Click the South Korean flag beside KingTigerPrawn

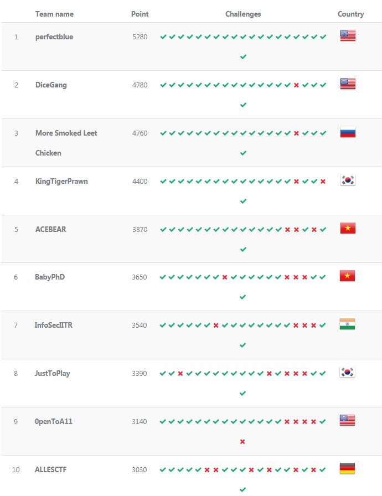click(x=347, y=180)
